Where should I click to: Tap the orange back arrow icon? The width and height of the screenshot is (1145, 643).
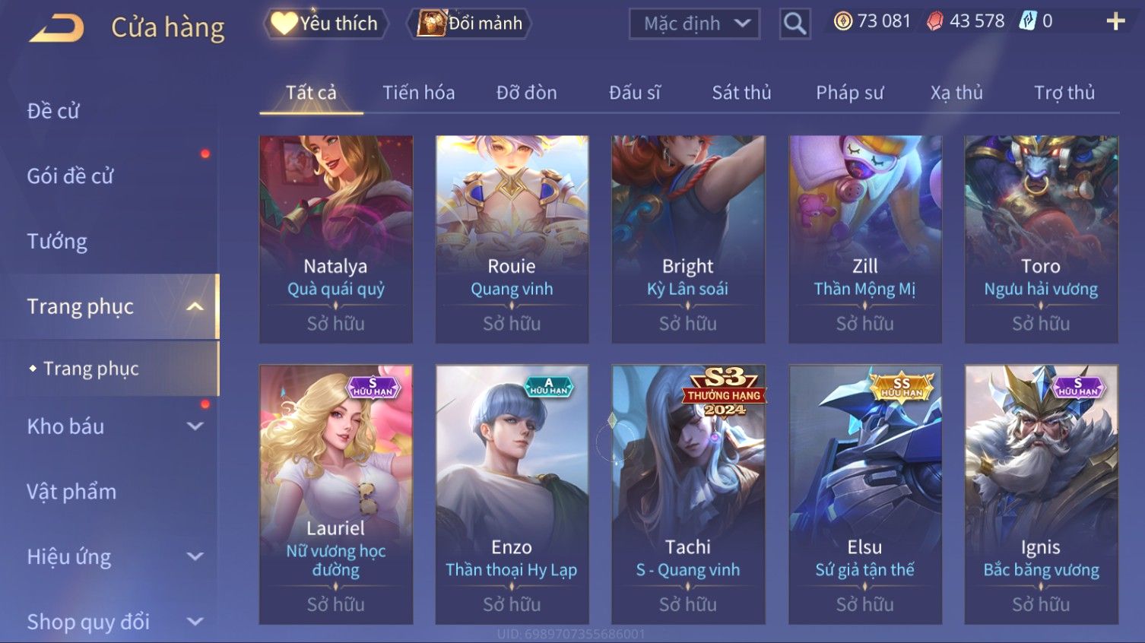57,28
